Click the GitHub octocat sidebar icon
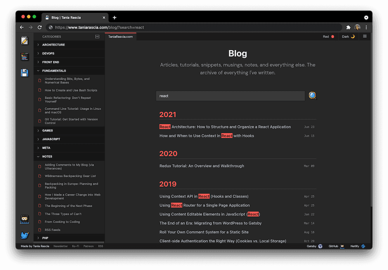The image size is (388, 270). click(24, 219)
